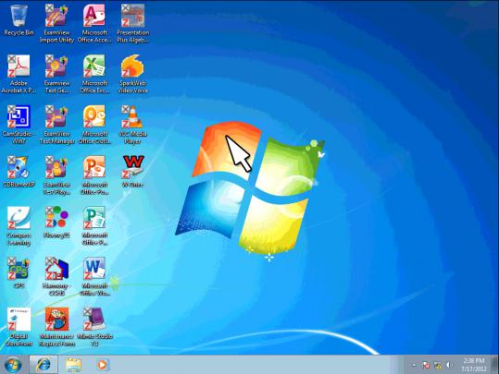Launch ExamView Import Utility shortcut
This screenshot has height=374, width=499.
pos(56,23)
